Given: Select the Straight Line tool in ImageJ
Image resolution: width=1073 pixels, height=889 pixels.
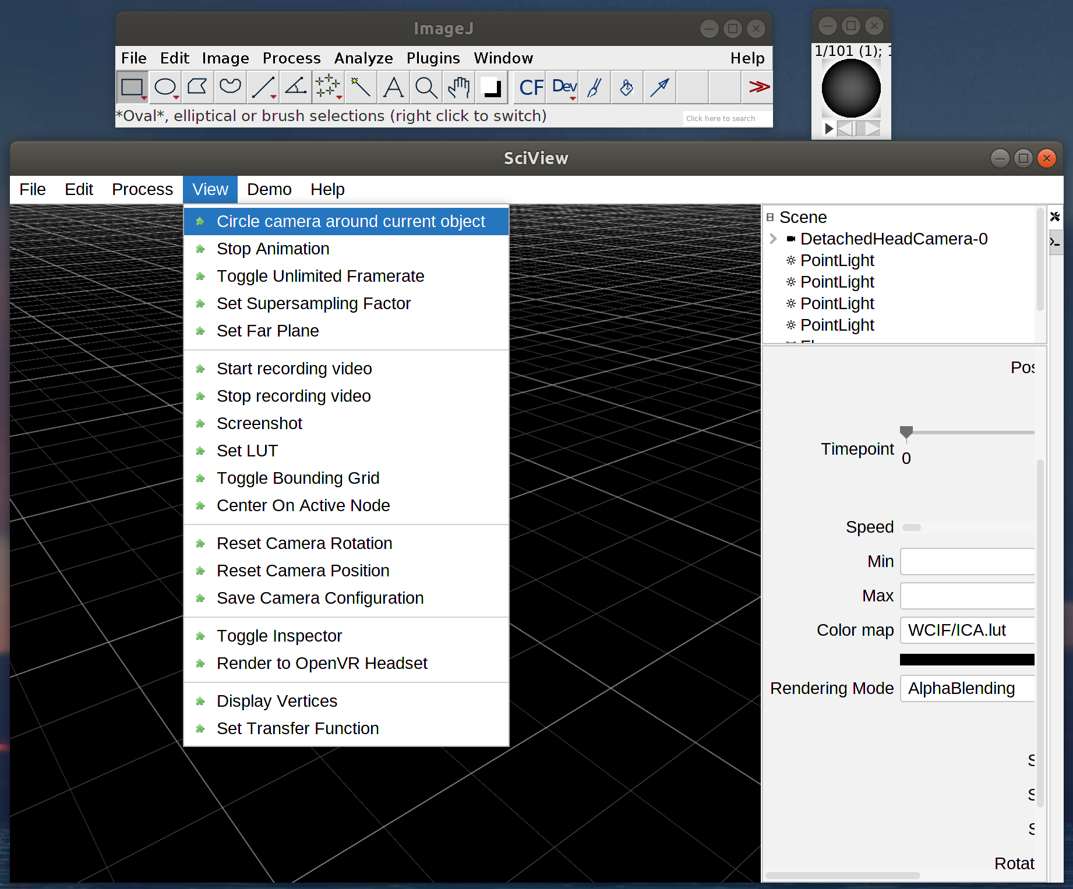Looking at the screenshot, I should 263,87.
